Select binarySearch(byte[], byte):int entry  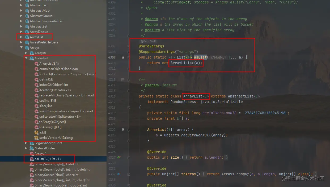click(x=57, y=164)
